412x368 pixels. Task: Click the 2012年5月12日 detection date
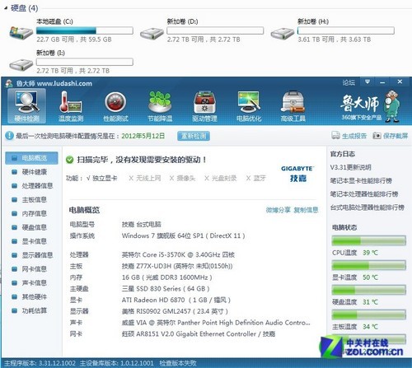pyautogui.click(x=143, y=136)
